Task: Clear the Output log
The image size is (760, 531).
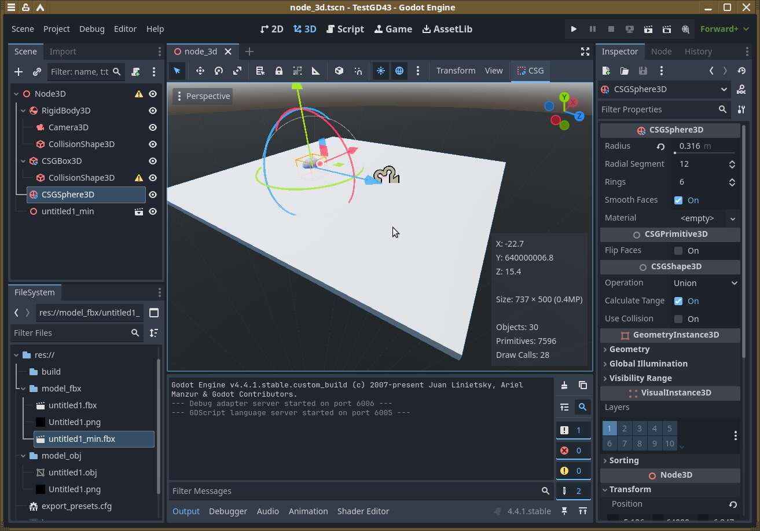Action: [x=564, y=386]
